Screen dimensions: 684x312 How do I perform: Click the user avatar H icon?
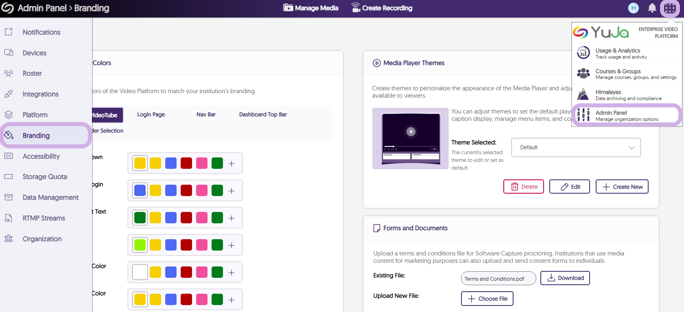(633, 8)
